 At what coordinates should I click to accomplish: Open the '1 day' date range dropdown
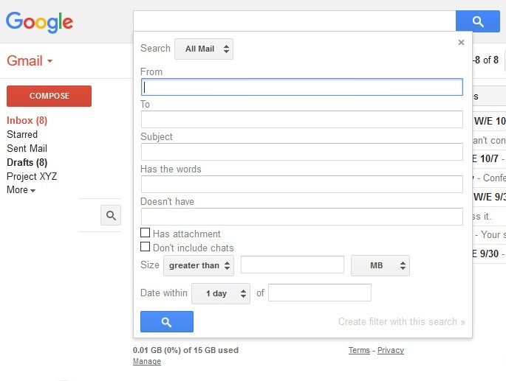tap(221, 293)
